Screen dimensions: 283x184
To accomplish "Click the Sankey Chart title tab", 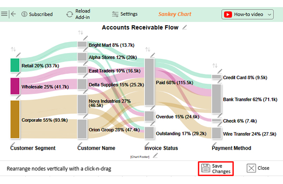I will point(174,14).
